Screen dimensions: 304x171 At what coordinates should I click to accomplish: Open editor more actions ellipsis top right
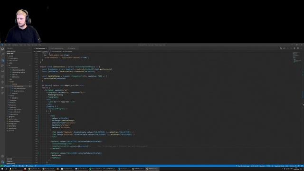click(x=302, y=48)
